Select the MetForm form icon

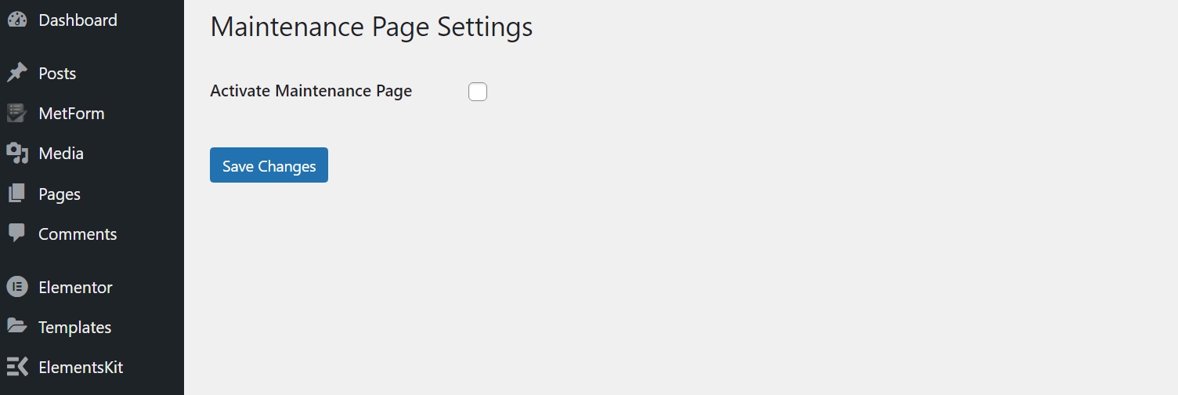pyautogui.click(x=16, y=114)
